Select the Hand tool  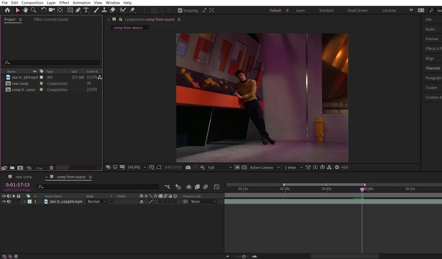click(25, 10)
